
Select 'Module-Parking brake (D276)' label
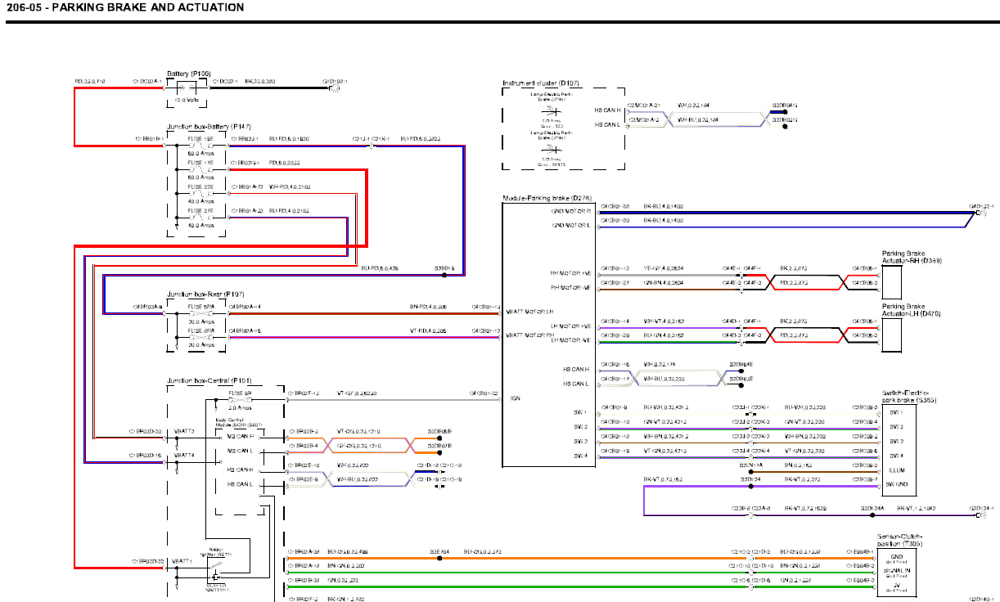(x=547, y=198)
